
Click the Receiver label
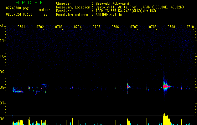pos(64,11)
